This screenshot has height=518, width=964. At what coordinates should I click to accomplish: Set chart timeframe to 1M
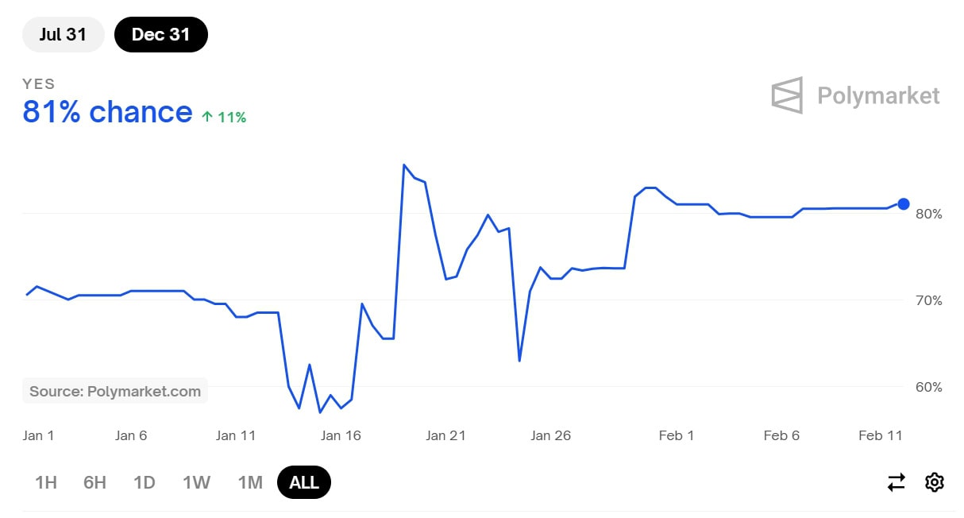pos(250,482)
